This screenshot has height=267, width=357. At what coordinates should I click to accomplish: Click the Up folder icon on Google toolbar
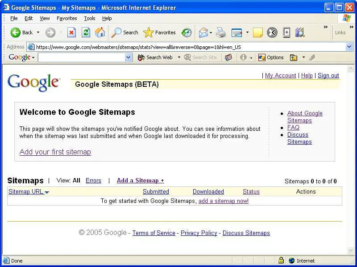coord(294,57)
